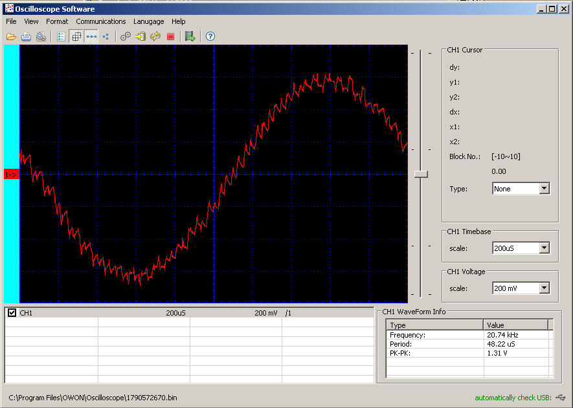Open the Communications menu

100,21
